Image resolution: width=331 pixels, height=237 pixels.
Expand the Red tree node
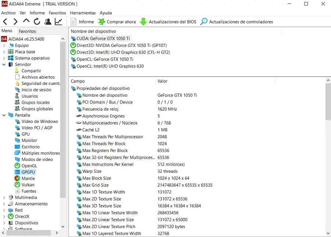click(4, 210)
